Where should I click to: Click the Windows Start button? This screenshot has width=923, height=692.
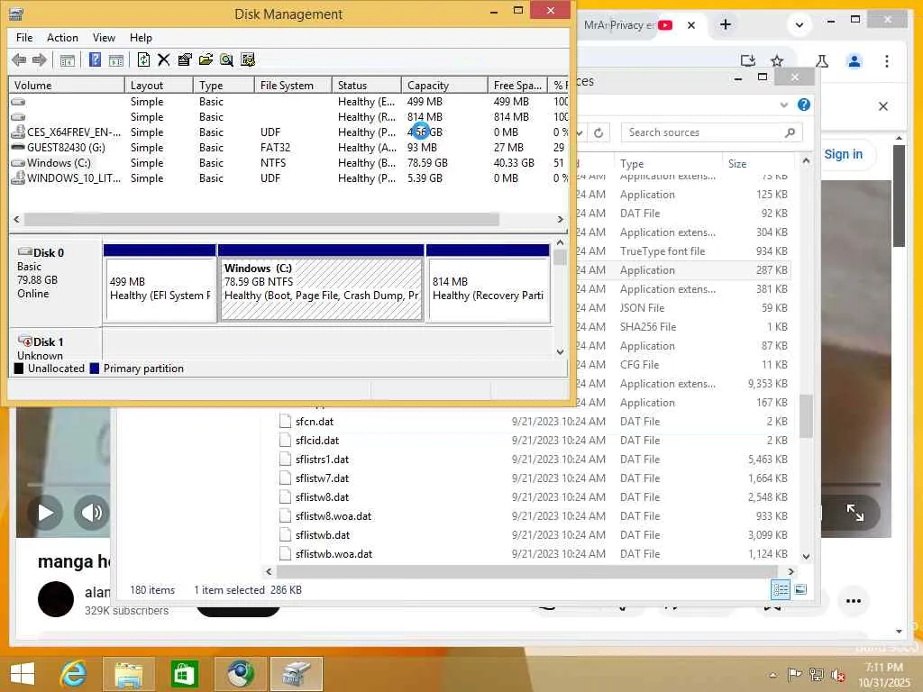tap(23, 674)
